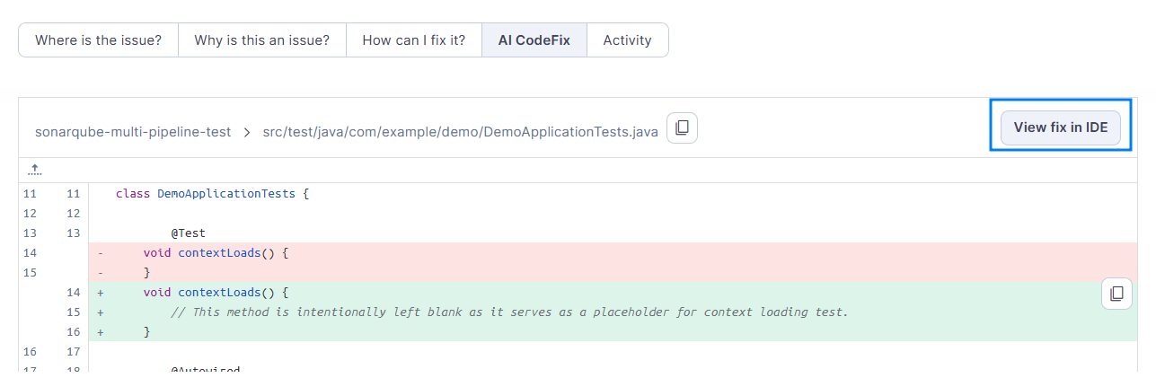Copy the file path with clipboard icon
The image size is (1156, 378).
[x=682, y=128]
